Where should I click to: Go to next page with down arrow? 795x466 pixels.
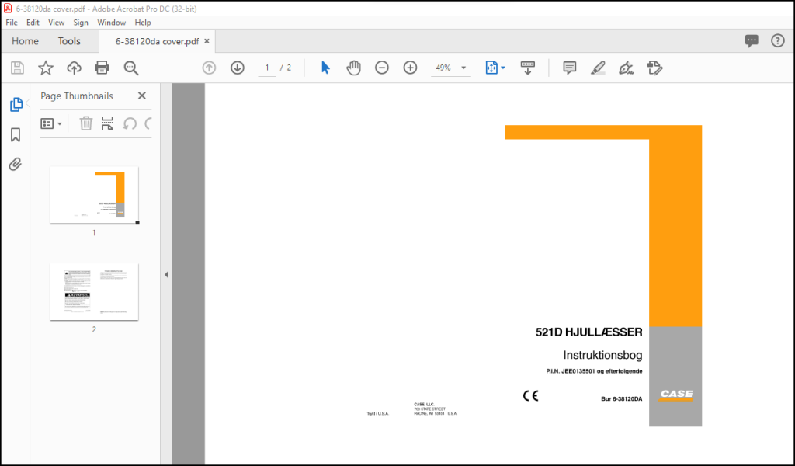pyautogui.click(x=238, y=68)
